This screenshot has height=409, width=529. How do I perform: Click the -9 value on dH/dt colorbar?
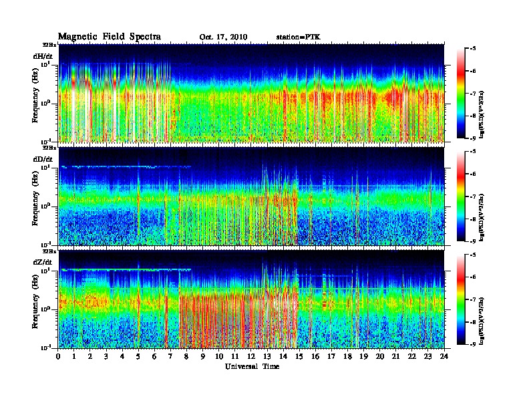(x=473, y=138)
